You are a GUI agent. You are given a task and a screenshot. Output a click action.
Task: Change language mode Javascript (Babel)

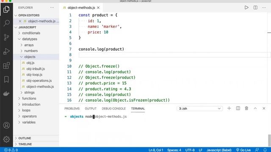click(219, 150)
